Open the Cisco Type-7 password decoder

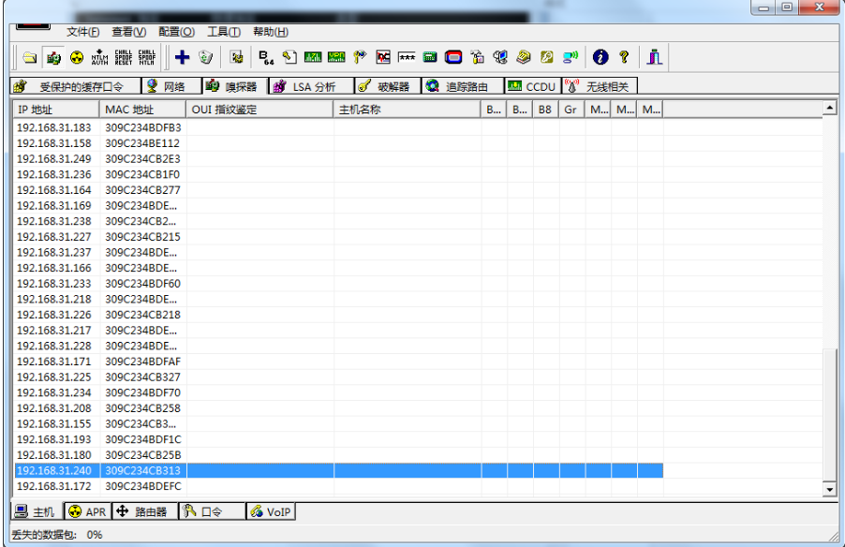313,57
